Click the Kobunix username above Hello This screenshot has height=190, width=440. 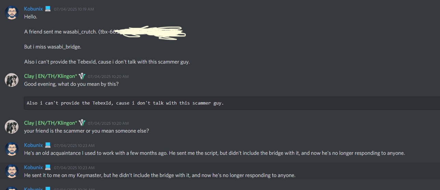coord(33,9)
